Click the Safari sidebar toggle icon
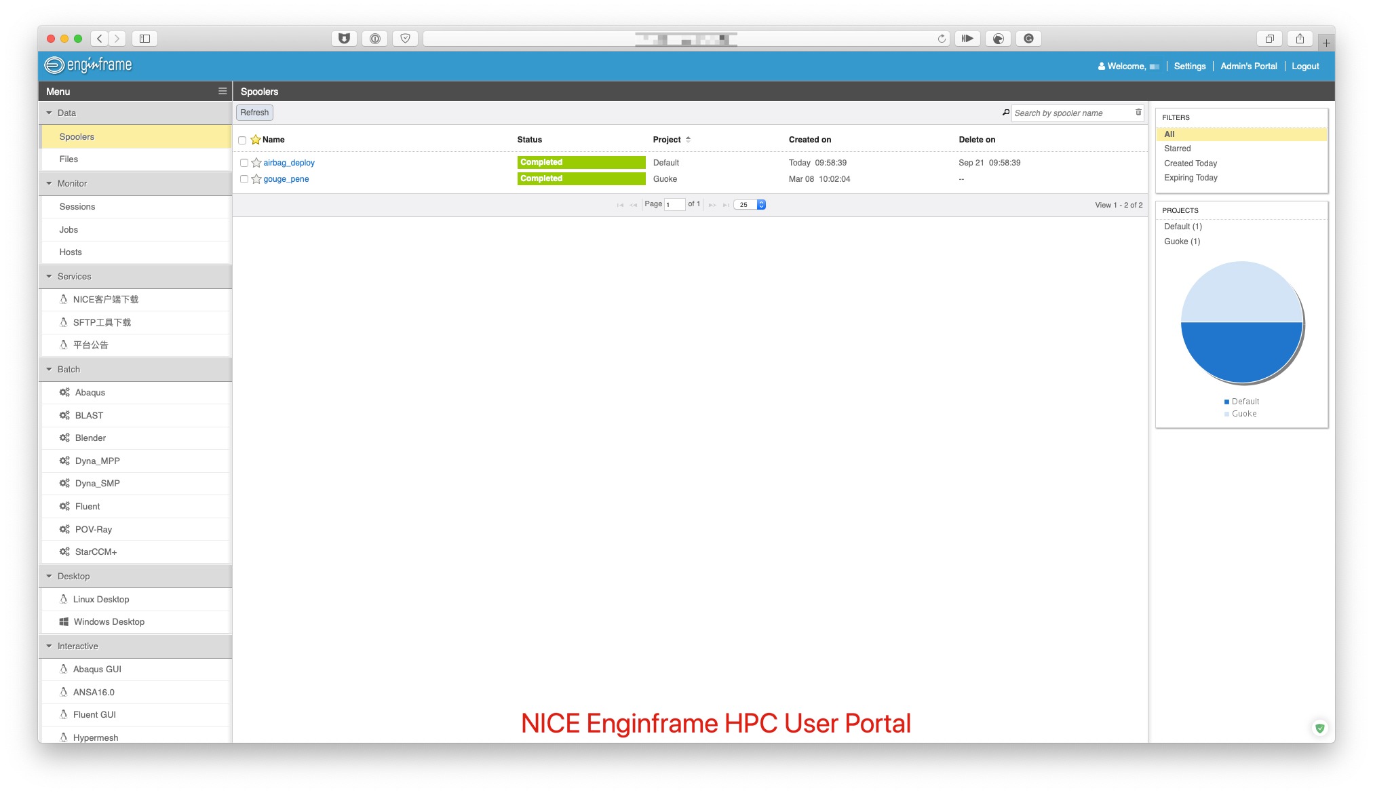1373x793 pixels. (144, 39)
